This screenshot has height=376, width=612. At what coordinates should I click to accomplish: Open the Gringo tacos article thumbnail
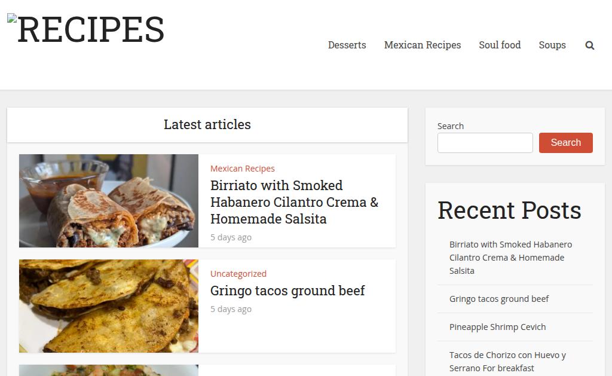[x=109, y=306]
